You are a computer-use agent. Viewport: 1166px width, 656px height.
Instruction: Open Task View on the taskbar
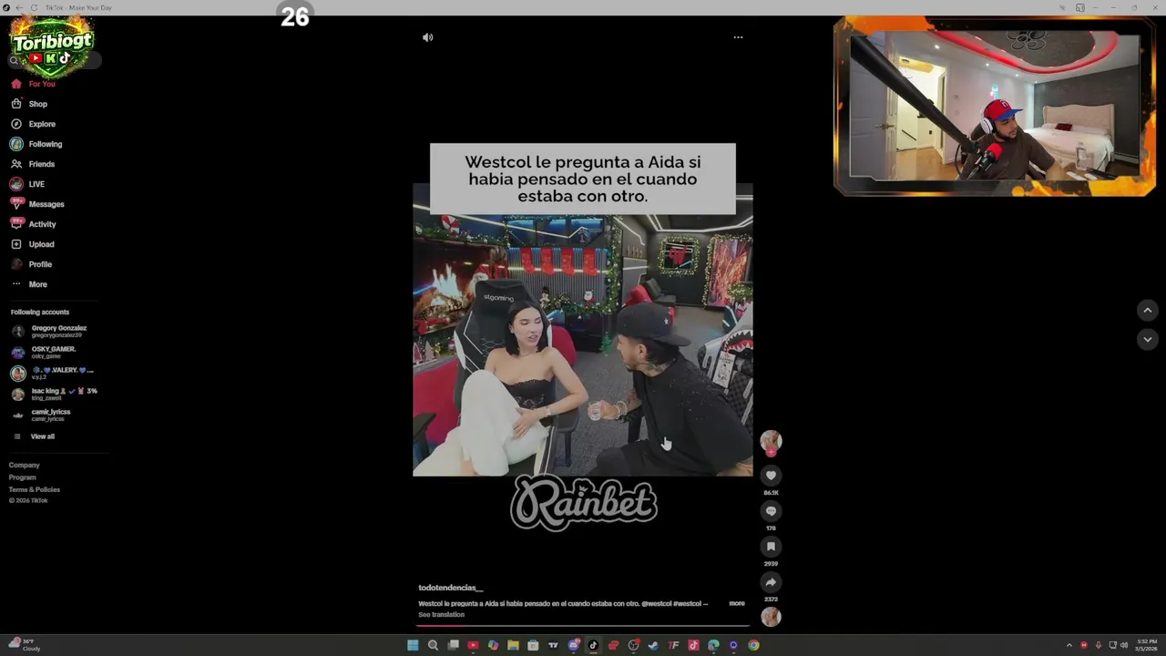tap(453, 645)
